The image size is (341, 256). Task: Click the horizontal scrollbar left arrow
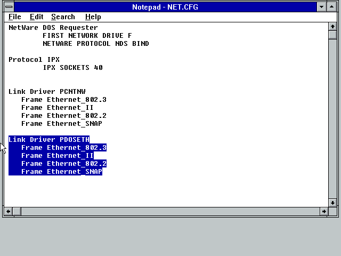coord(9,211)
